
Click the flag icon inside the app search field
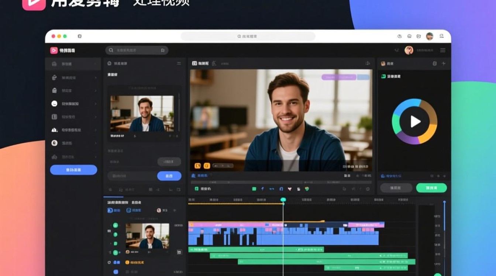pyautogui.click(x=162, y=50)
